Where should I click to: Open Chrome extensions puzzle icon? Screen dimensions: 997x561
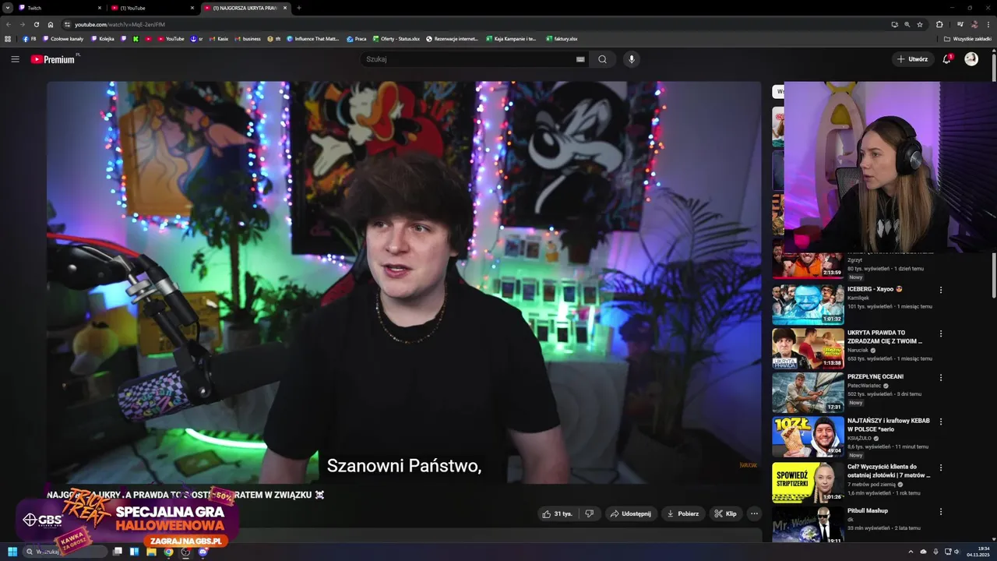[x=939, y=24]
